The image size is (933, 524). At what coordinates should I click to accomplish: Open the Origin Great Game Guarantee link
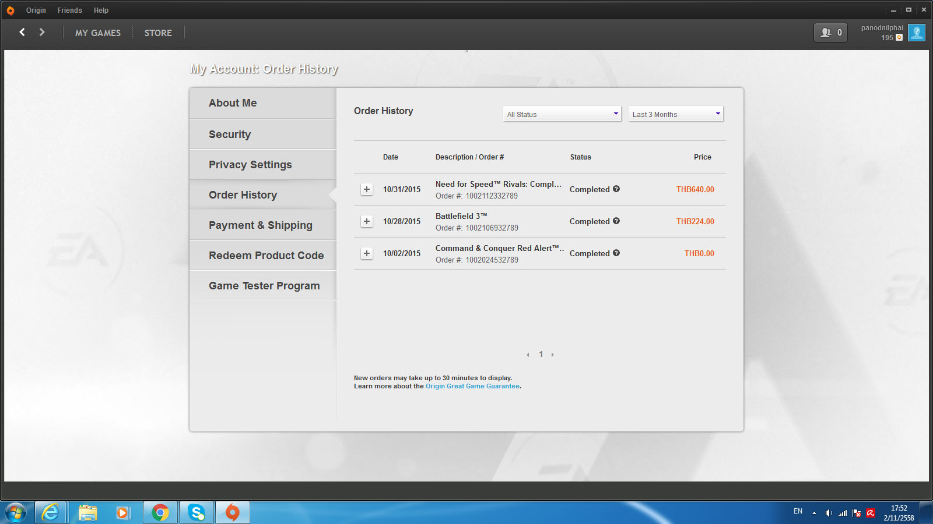coord(472,386)
